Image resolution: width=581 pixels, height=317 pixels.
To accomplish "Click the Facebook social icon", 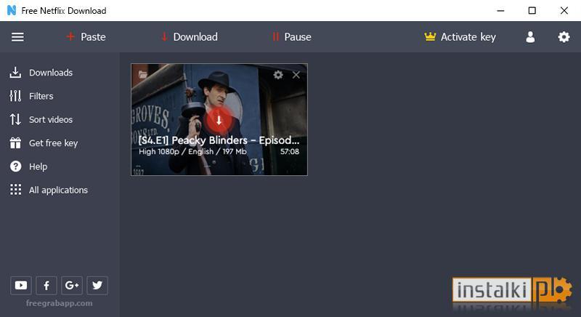I will tap(46, 285).
